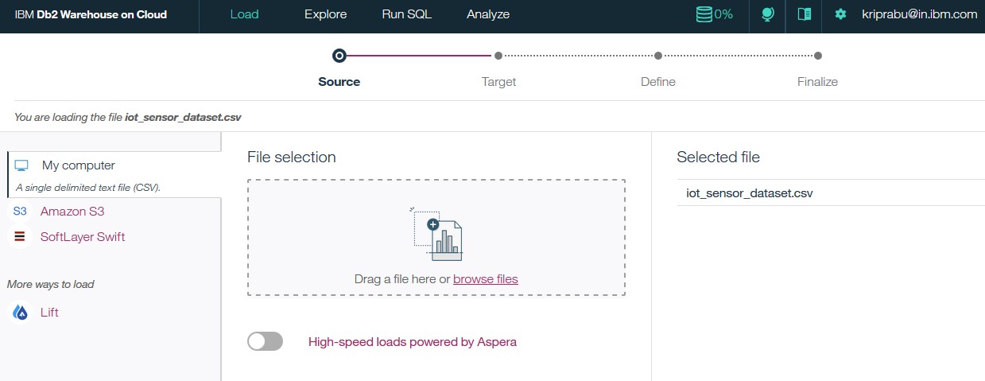Click the My computer monitor icon
Viewport: 985px width, 381px height.
21,165
